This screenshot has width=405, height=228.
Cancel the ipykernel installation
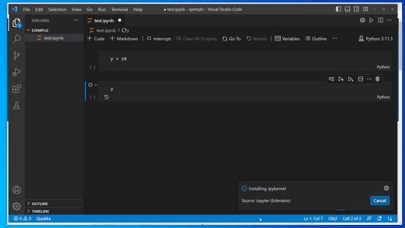tap(380, 201)
